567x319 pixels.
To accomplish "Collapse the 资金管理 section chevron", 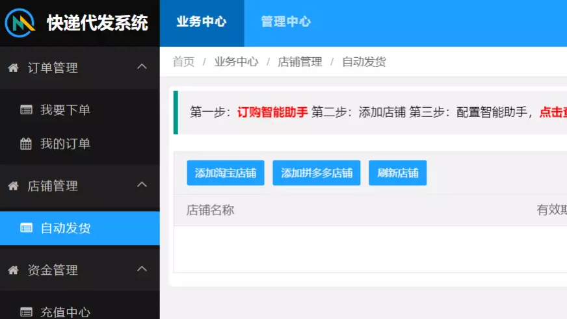I will click(142, 270).
